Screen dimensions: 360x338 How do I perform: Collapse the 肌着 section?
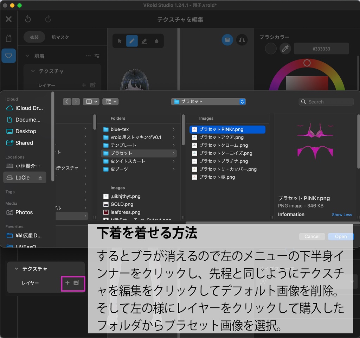(x=27, y=56)
